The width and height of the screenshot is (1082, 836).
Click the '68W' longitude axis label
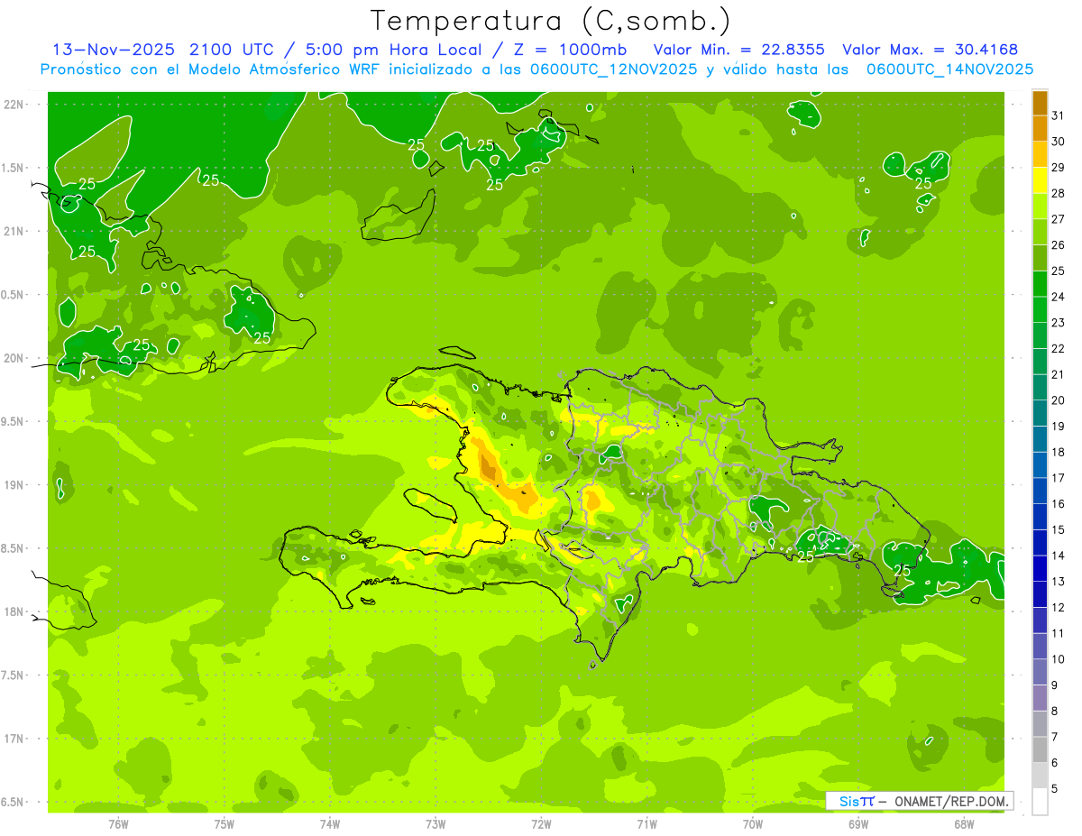pos(964,824)
